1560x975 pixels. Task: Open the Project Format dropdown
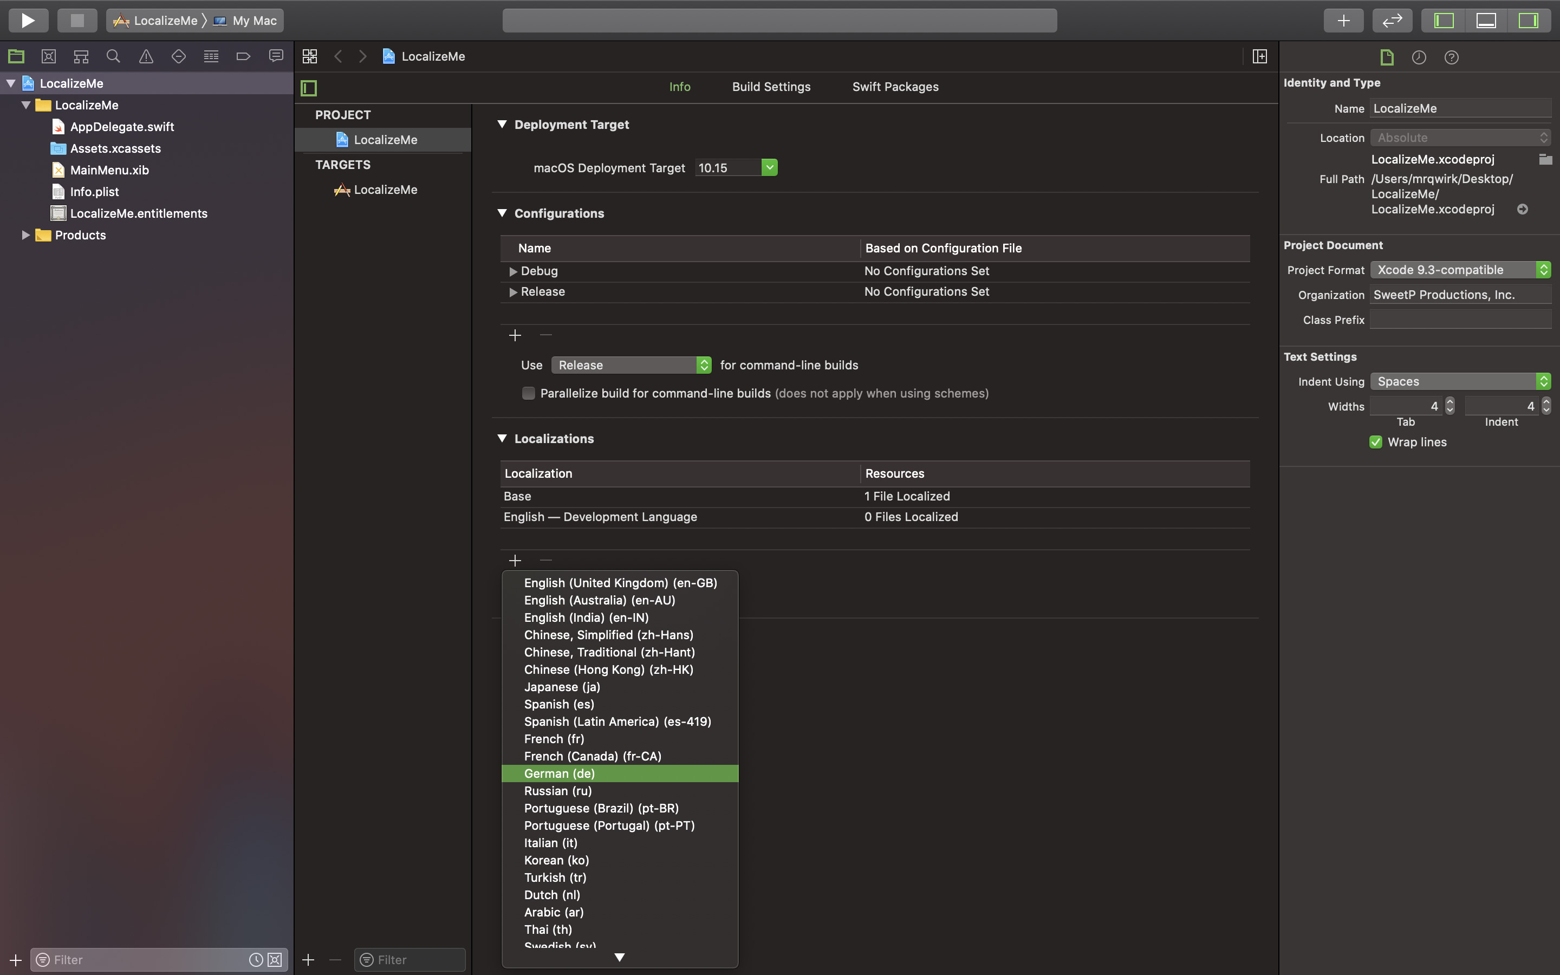[x=1460, y=270]
